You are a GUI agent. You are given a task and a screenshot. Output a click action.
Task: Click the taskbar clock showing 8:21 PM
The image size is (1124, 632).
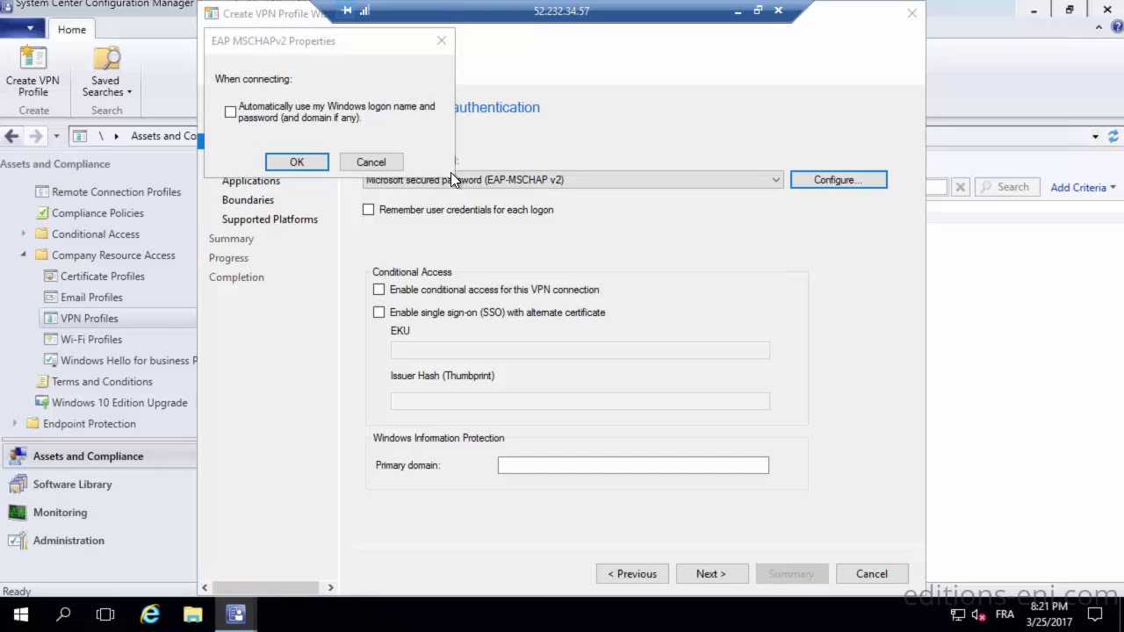tap(1049, 614)
